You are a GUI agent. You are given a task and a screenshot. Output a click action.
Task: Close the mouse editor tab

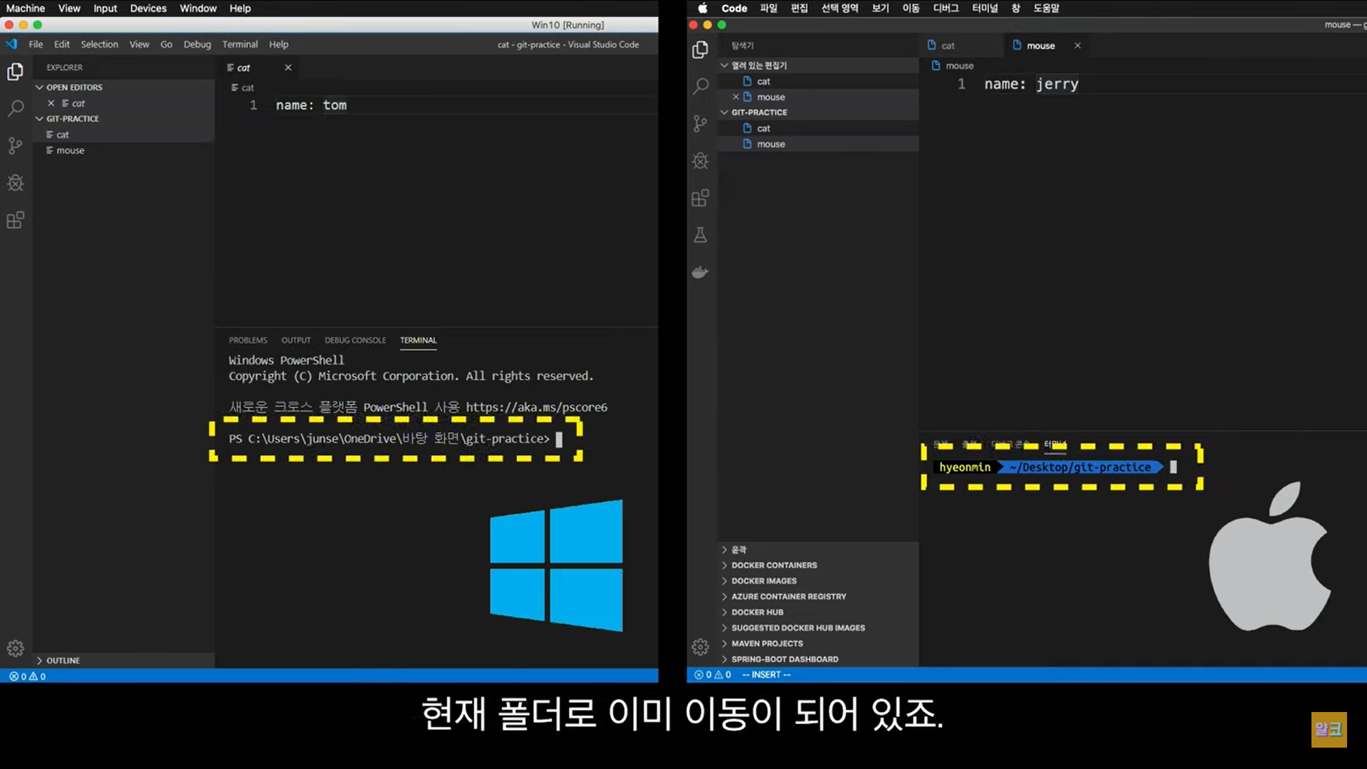tap(1077, 46)
